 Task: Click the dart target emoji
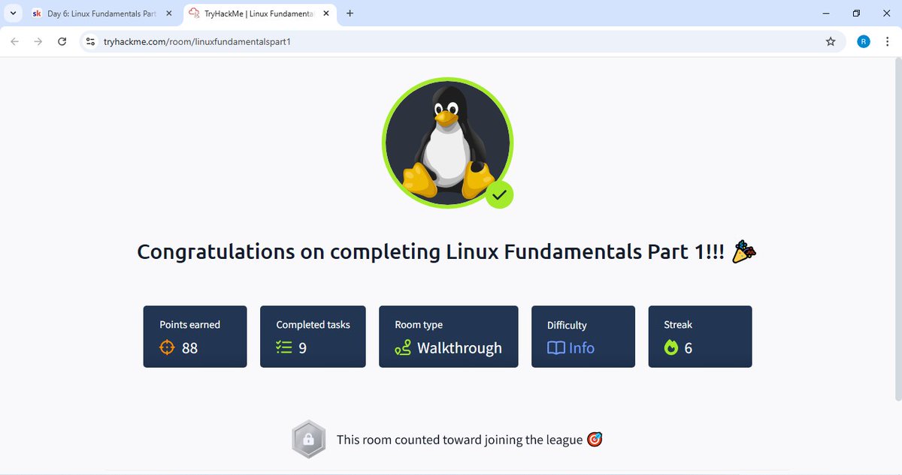click(x=595, y=440)
